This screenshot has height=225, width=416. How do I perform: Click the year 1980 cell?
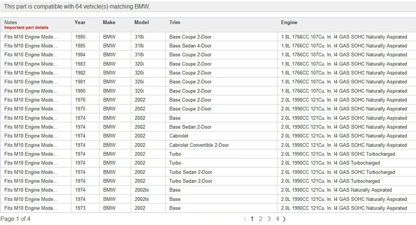pos(80,91)
